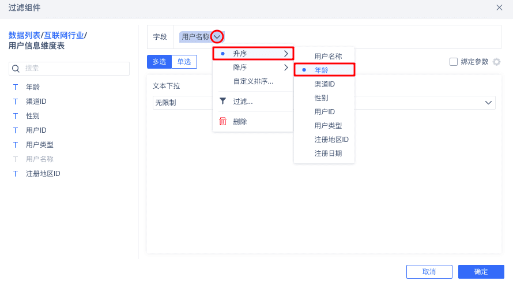The width and height of the screenshot is (513, 281).
Task: Open the 数据列表 breadcrumb link
Action: point(24,35)
